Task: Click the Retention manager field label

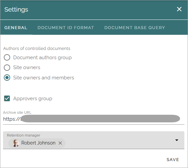Action: click(x=23, y=135)
